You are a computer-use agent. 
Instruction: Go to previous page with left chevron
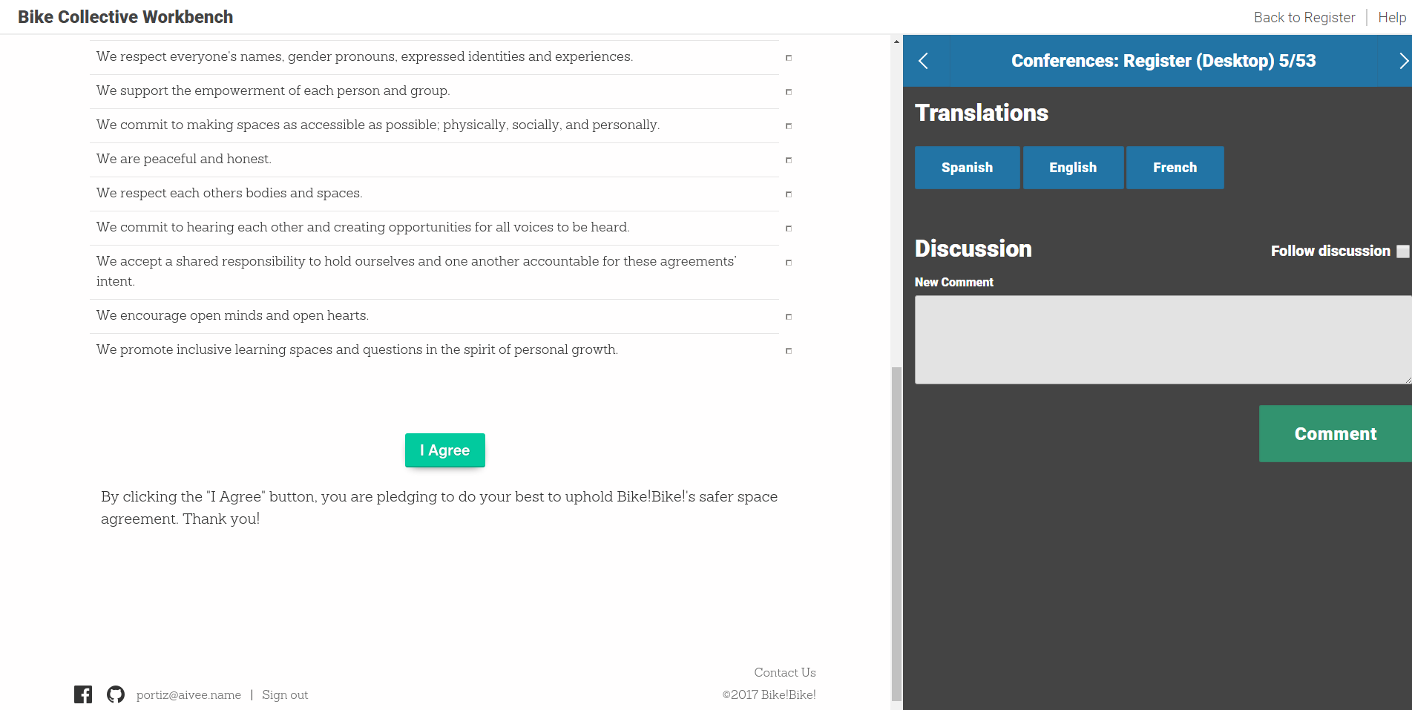tap(924, 61)
